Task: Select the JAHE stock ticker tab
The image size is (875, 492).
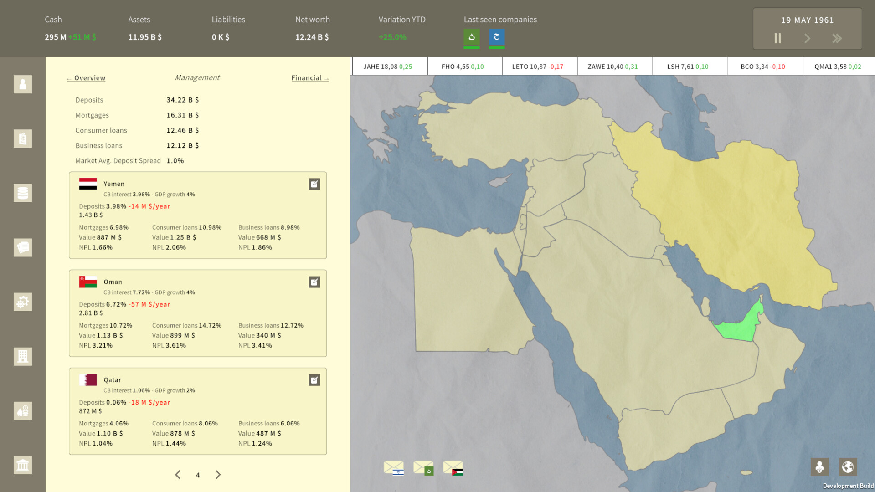Action: coord(390,66)
